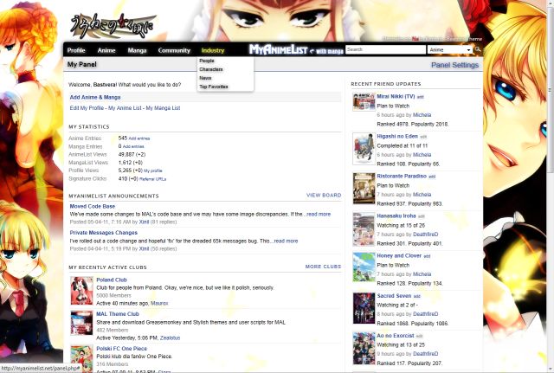Viewport: 554px width, 373px height.
Task: Open Higashi no Eden link
Action: pyautogui.click(x=397, y=137)
